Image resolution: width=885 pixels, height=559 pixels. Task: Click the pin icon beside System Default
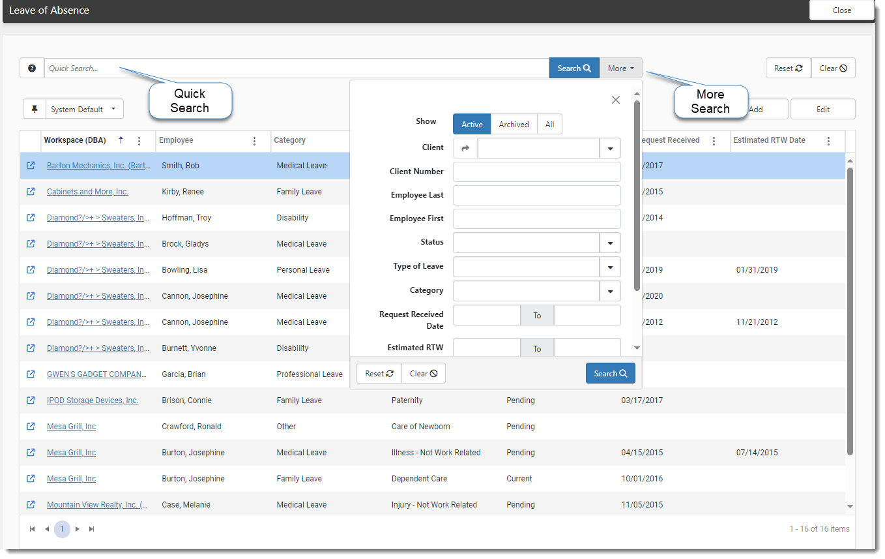pyautogui.click(x=35, y=109)
